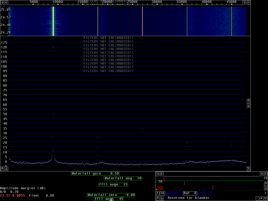Image resolution: width=268 pixels, height=201 pixels.
Task: Toggle the off box between Rat 8 and blue 5
Action: [x=201, y=193]
